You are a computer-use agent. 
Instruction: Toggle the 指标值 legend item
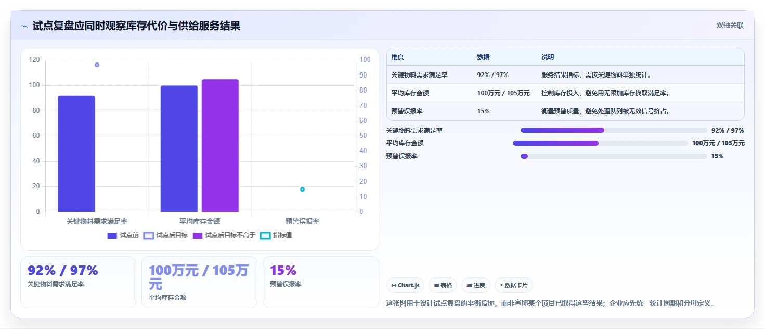click(276, 235)
